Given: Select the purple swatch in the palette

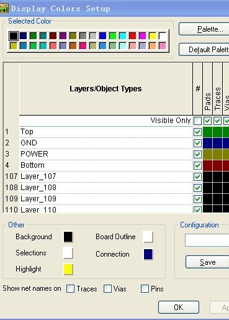Looking at the screenshot, I should [x=63, y=36].
